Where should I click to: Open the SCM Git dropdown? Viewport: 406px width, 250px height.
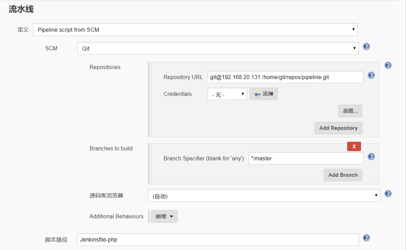pos(218,49)
